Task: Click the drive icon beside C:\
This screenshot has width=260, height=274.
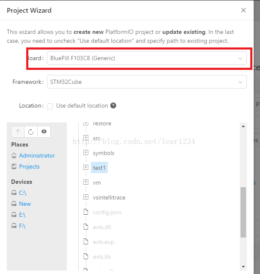Action: coord(14,193)
